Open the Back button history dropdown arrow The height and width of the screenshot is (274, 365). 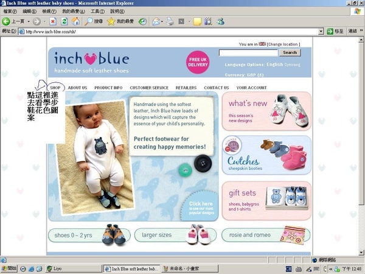[x=29, y=22]
